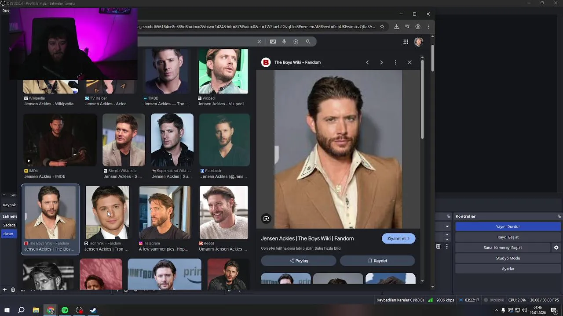Click the magnifier search button
Image resolution: width=563 pixels, height=316 pixels.
308,42
